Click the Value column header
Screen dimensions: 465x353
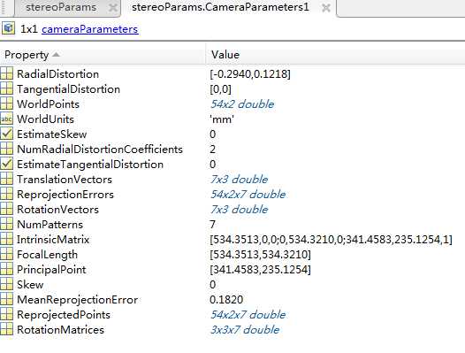click(225, 55)
